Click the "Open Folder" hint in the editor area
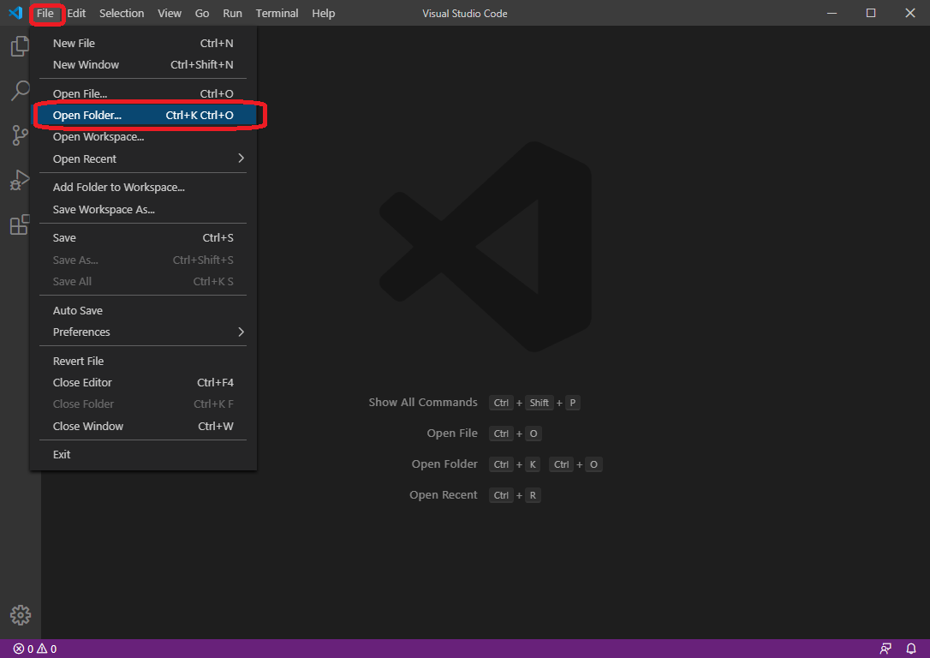 tap(444, 464)
